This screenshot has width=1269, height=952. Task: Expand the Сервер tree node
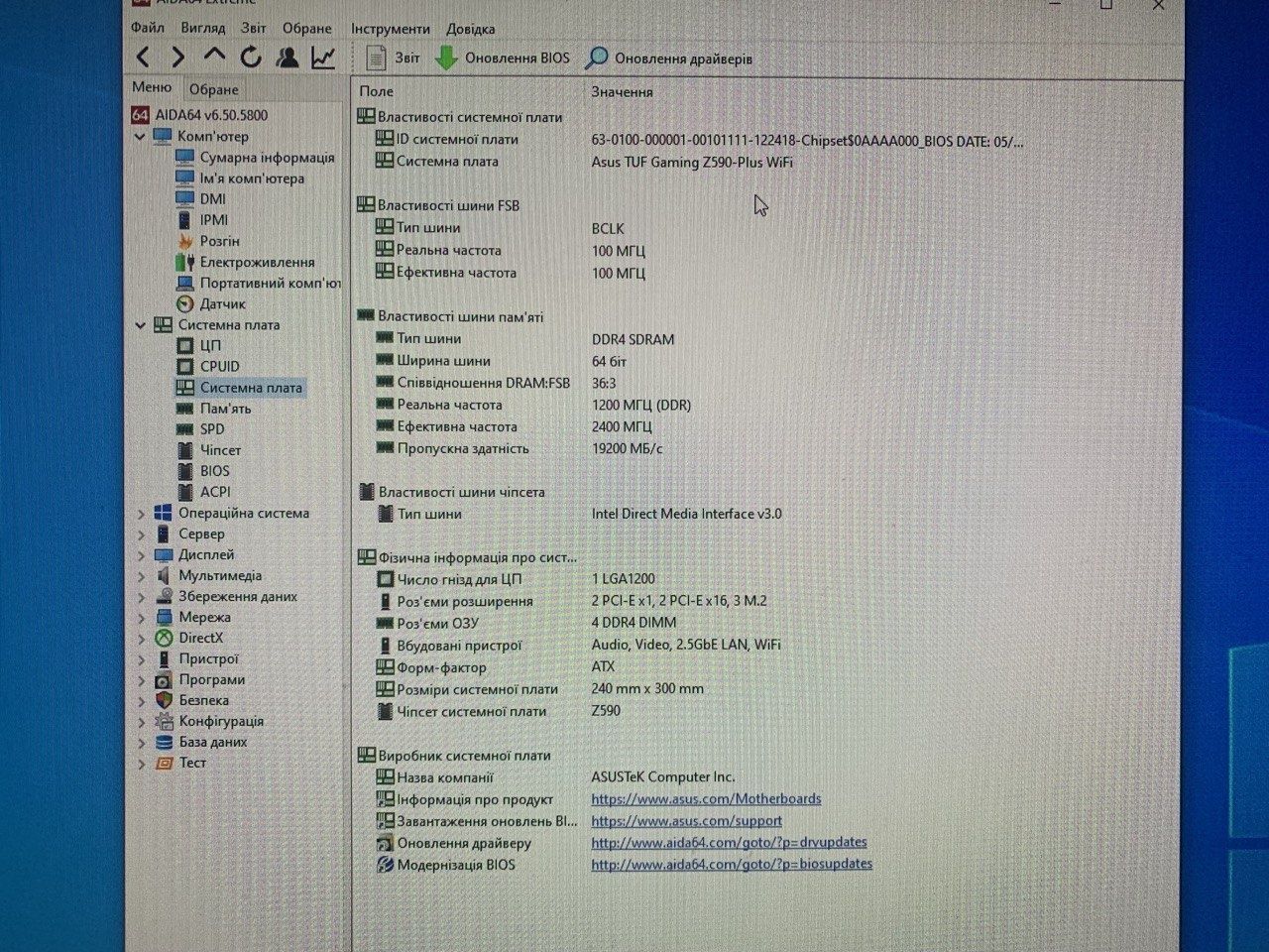(141, 535)
